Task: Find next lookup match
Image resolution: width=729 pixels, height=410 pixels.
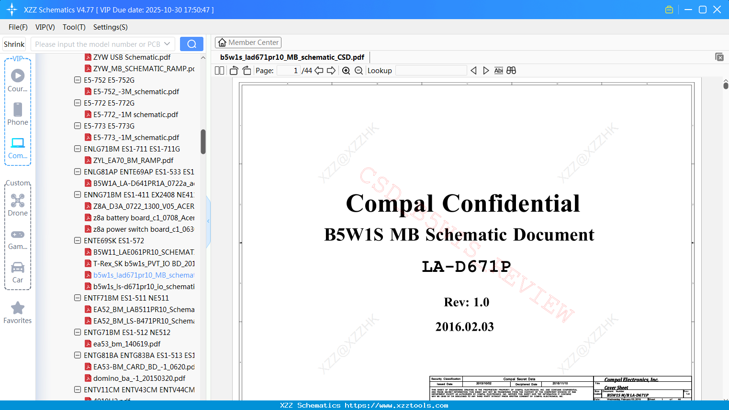Action: coord(486,71)
